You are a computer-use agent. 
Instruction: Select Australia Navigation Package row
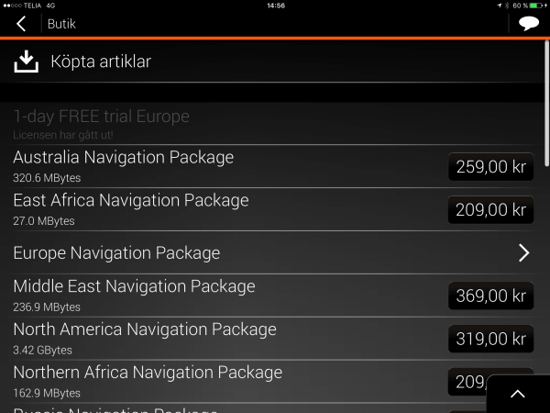124,157
